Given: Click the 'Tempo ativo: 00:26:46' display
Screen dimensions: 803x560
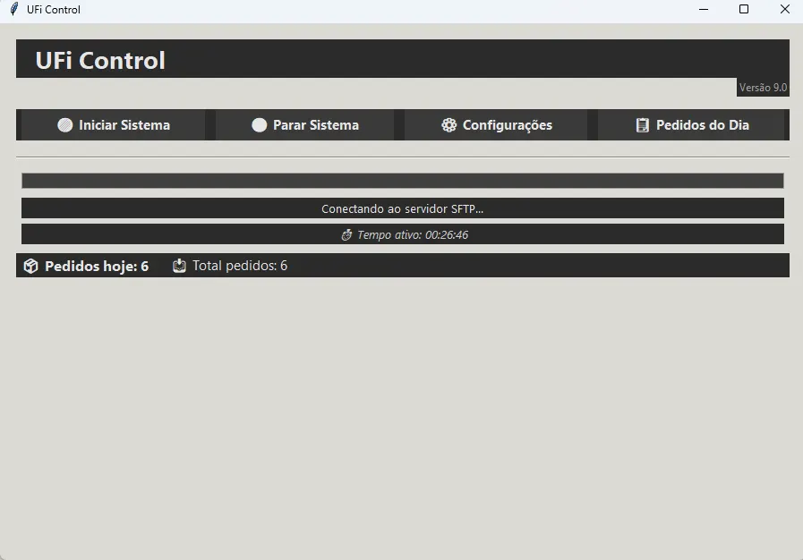Looking at the screenshot, I should coord(401,234).
